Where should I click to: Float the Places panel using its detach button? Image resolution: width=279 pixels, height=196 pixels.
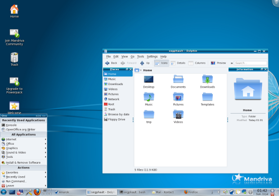tap(127, 69)
